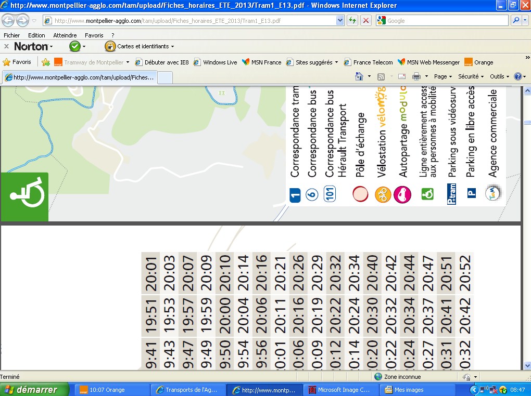
Task: Click the Google search magnifier button
Action: tap(516, 21)
